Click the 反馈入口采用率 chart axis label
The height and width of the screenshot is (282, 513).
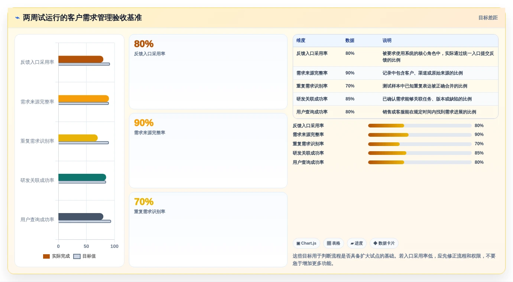[37, 62]
